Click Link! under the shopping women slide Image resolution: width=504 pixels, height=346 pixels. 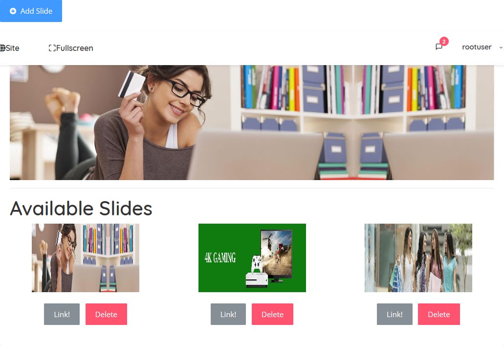(394, 314)
